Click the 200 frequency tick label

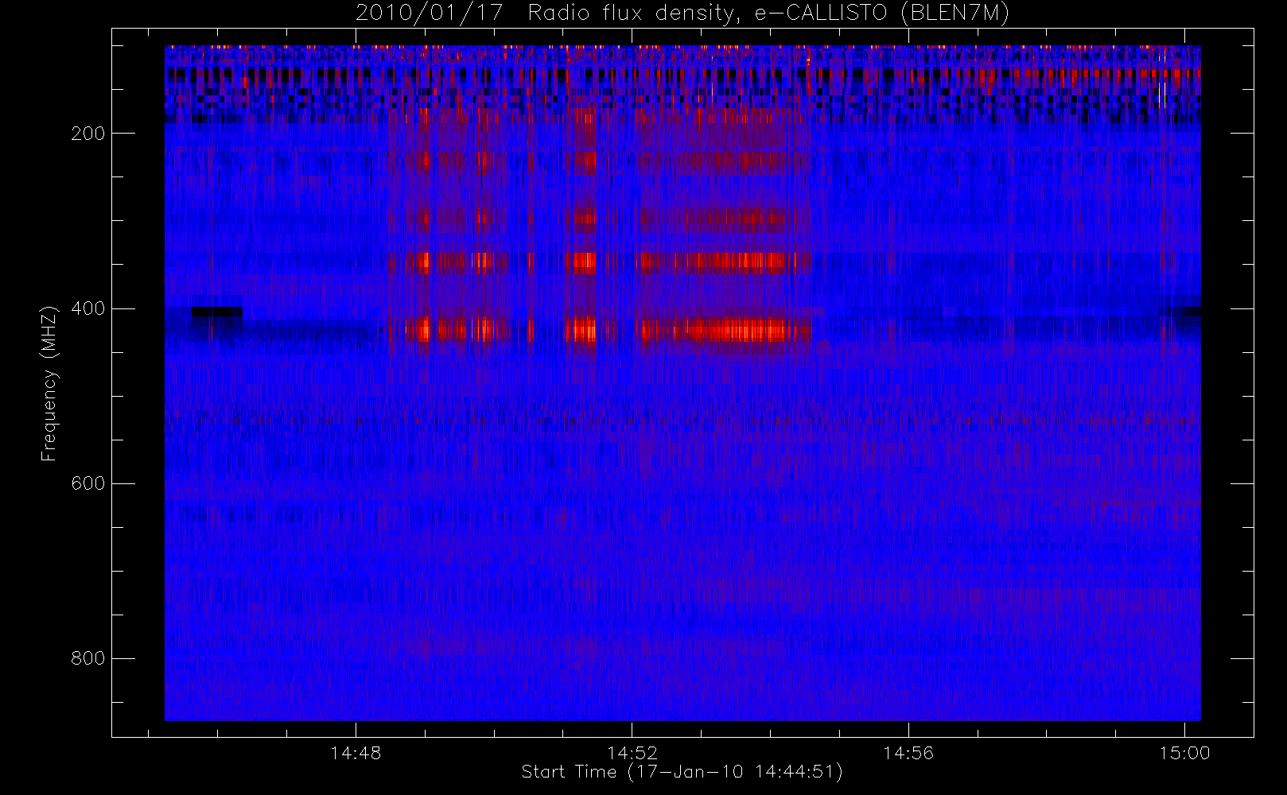88,134
